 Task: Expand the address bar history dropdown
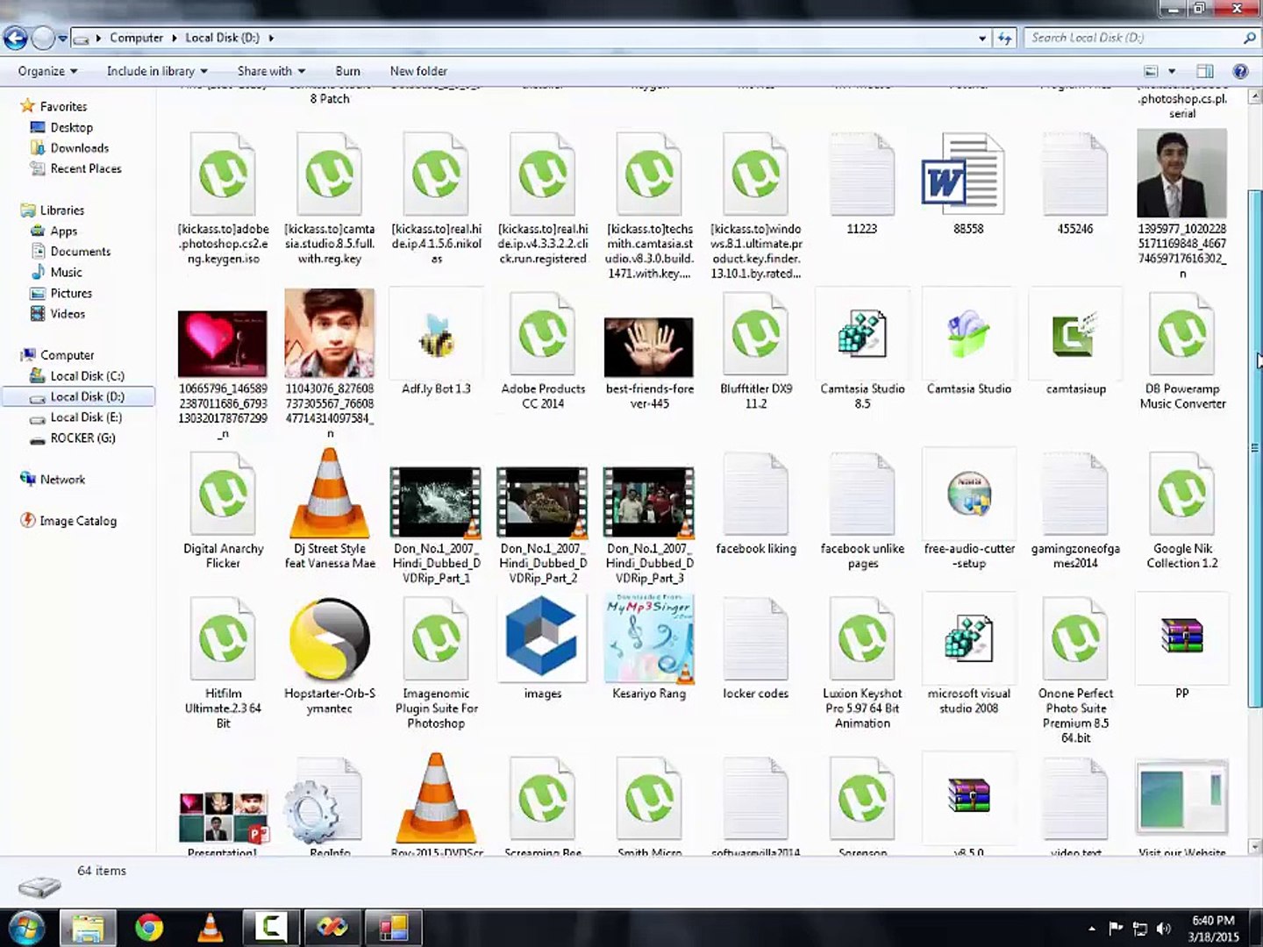pyautogui.click(x=982, y=38)
